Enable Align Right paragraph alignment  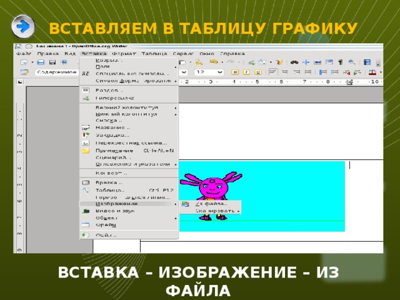coord(297,72)
